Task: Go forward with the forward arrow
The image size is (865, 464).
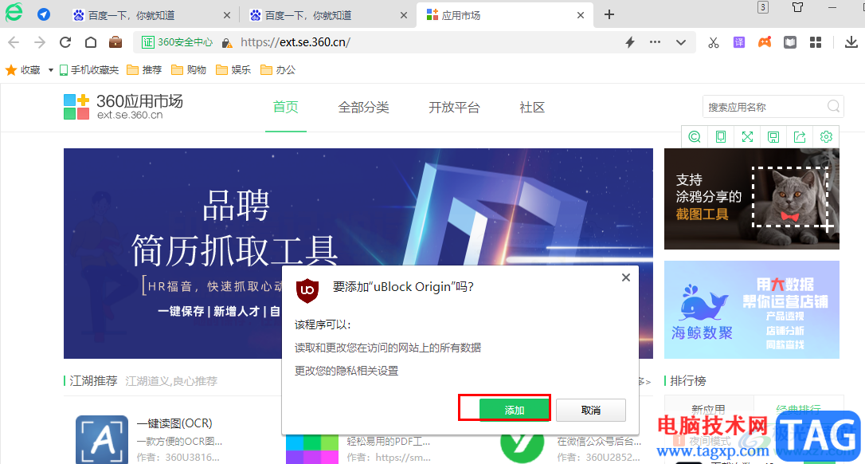Action: (x=40, y=42)
